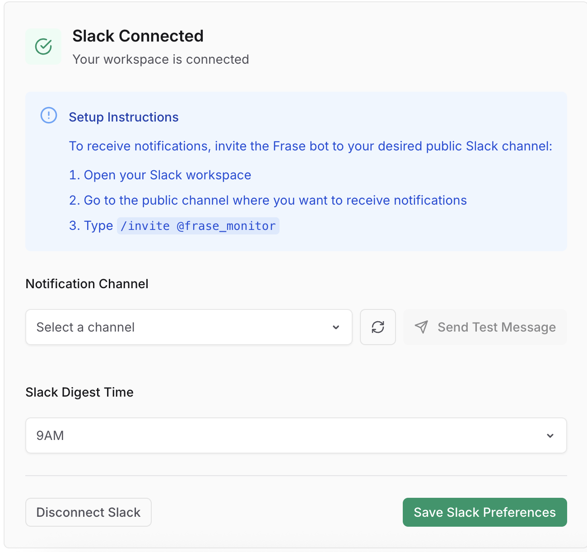Open the Select a channel dropdown
The width and height of the screenshot is (587, 552).
point(189,327)
